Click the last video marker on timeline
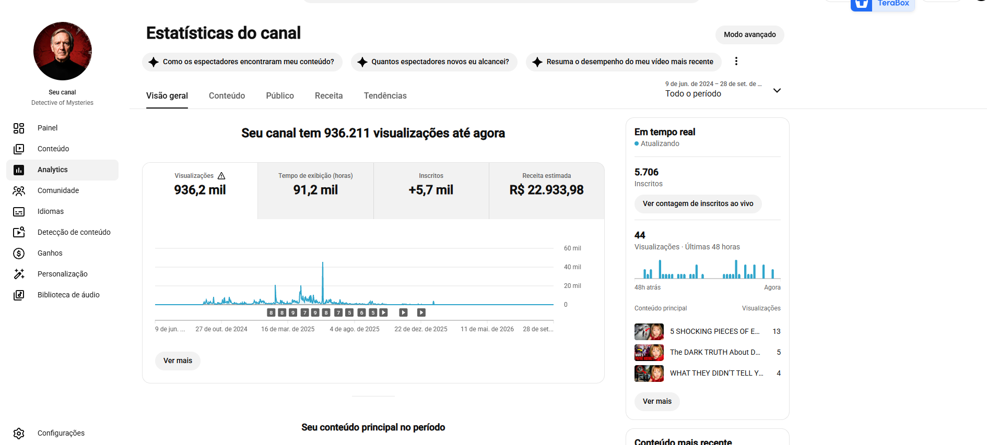The width and height of the screenshot is (987, 445). [x=421, y=312]
